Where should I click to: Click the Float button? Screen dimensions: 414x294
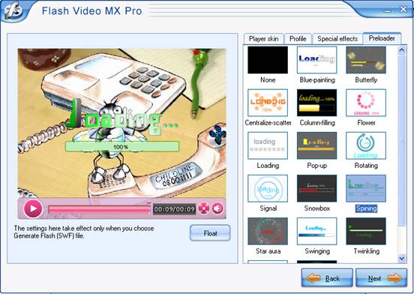point(210,233)
